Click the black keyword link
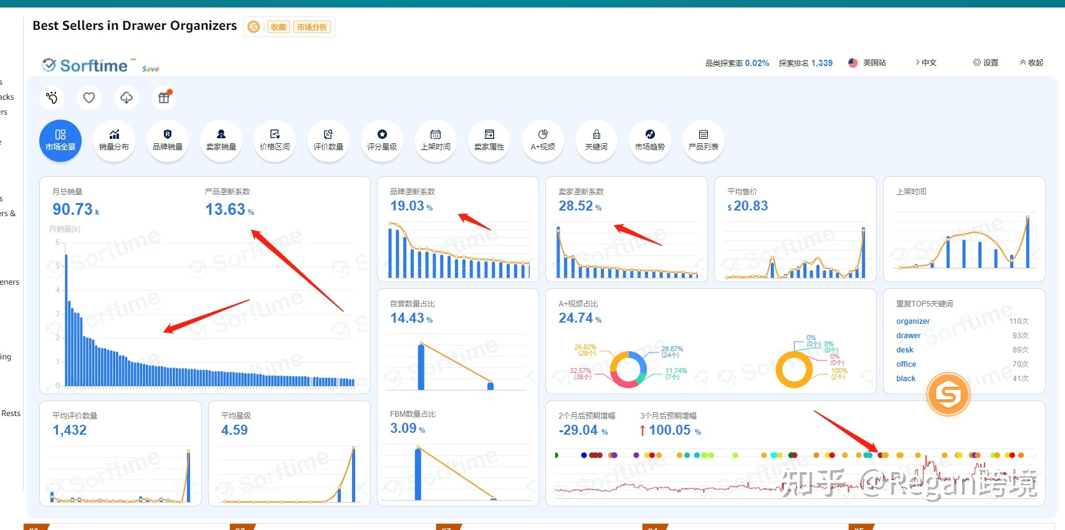The image size is (1065, 530). point(906,379)
